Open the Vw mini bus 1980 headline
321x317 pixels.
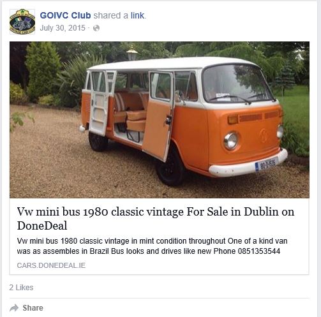[156, 219]
